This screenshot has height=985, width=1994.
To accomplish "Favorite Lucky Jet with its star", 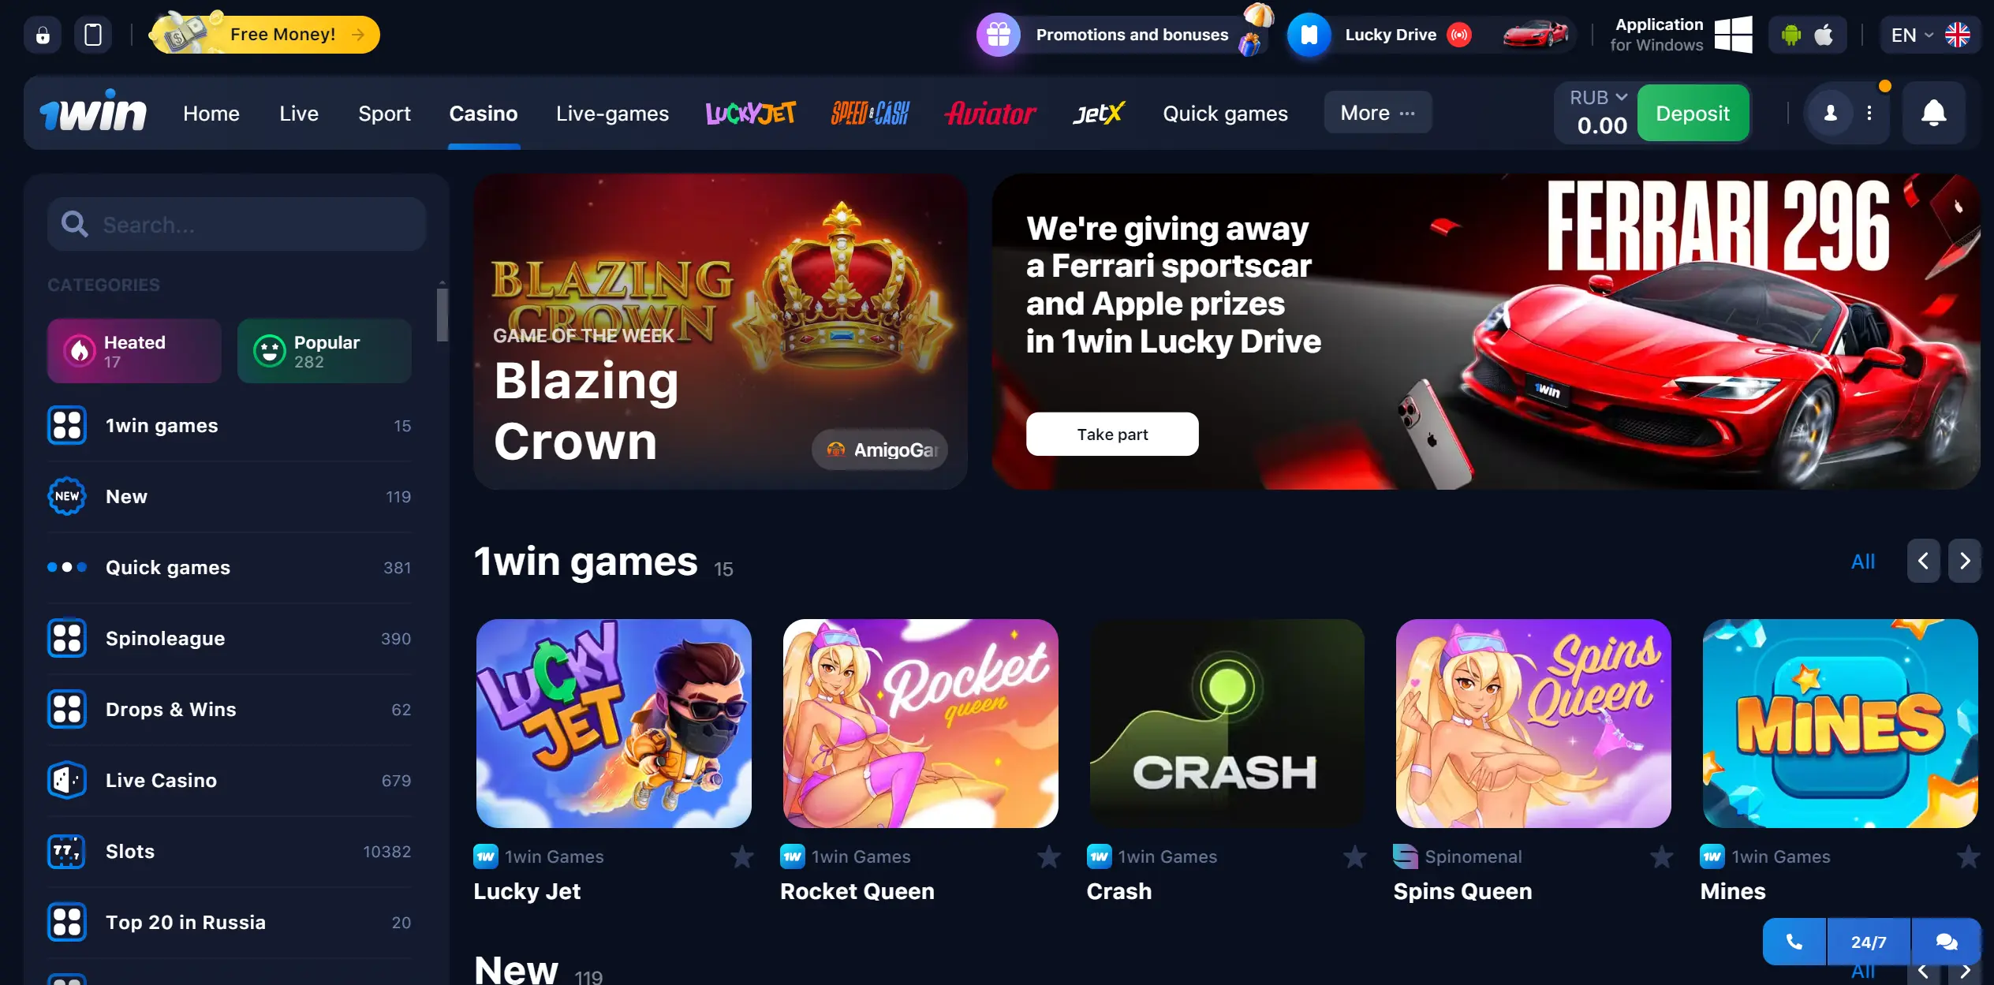I will pyautogui.click(x=741, y=856).
